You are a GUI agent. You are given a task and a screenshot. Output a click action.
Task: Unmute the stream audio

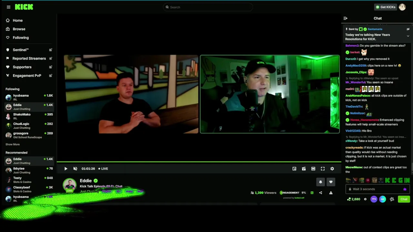[x=75, y=169]
